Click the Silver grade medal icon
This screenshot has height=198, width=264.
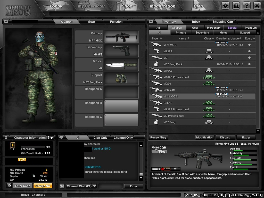coord(34,176)
